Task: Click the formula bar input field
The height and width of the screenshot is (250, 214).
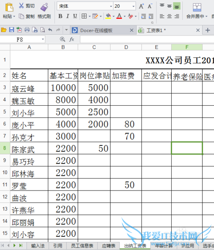Action: 147,39
